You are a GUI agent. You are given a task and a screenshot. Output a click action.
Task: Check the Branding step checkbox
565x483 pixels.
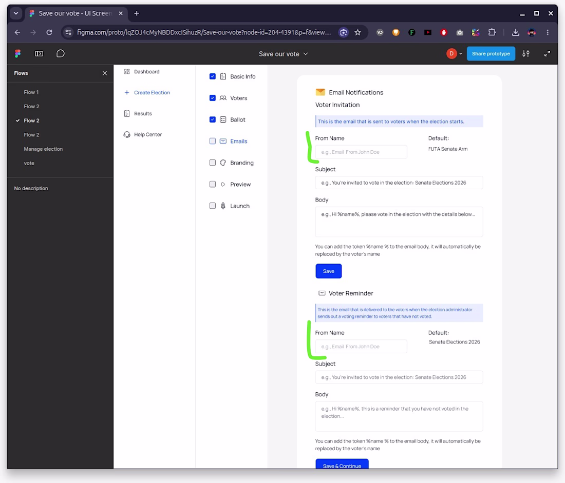coord(213,163)
